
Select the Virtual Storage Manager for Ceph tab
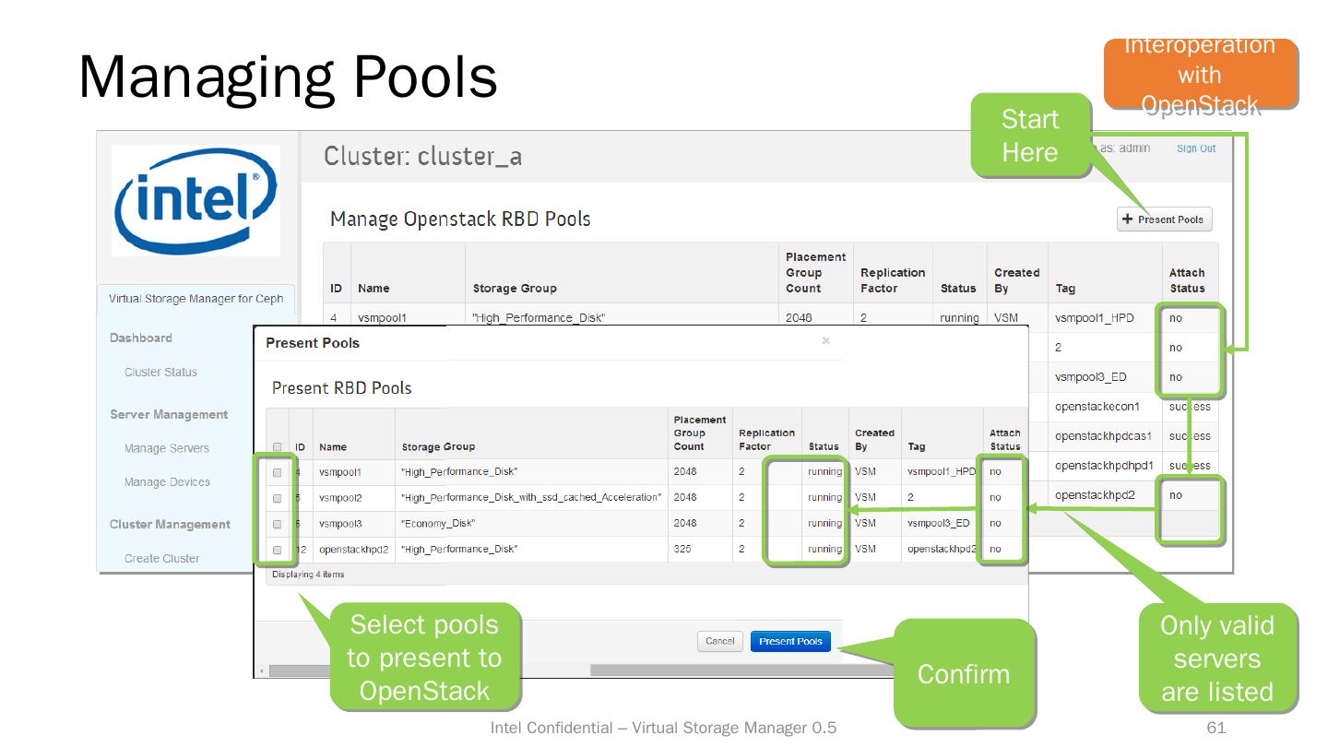coord(196,299)
